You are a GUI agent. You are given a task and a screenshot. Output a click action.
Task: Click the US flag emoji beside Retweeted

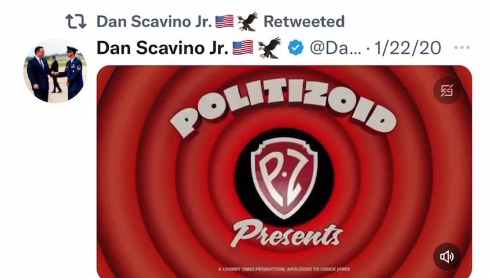pyautogui.click(x=225, y=21)
